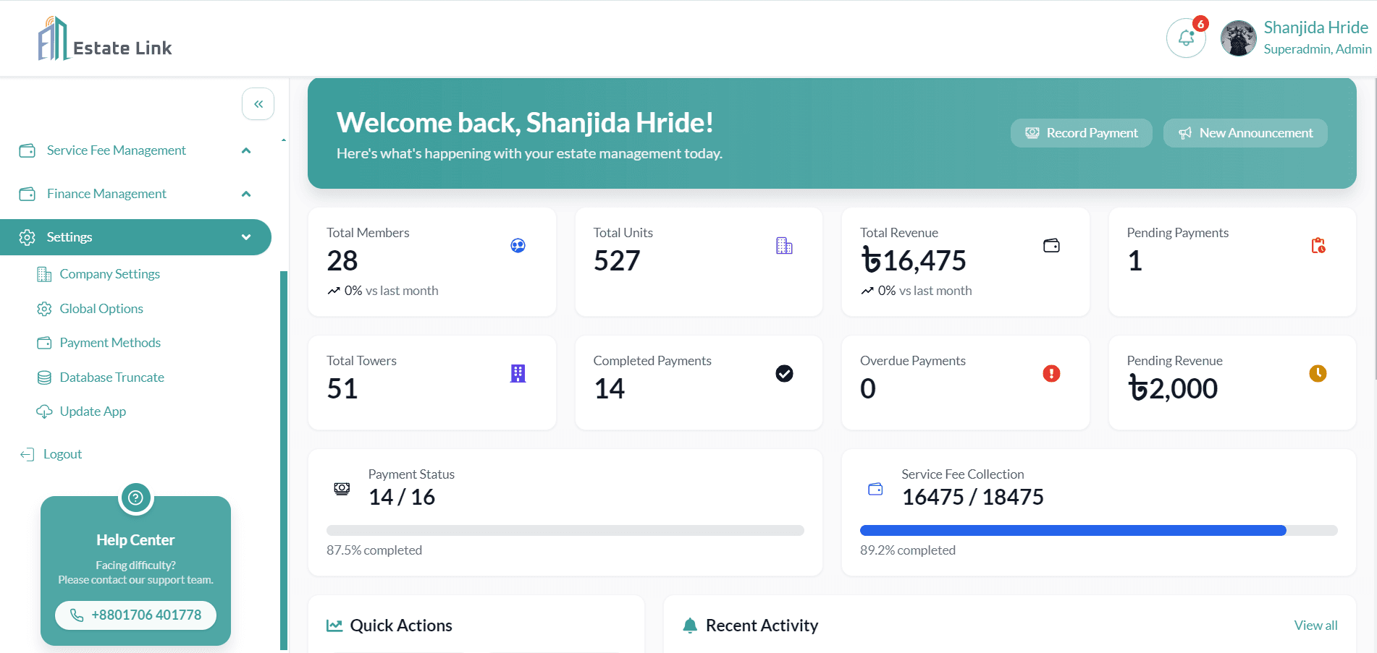The height and width of the screenshot is (653, 1377).
Task: Click the Pending Revenue clock icon
Action: tap(1318, 374)
